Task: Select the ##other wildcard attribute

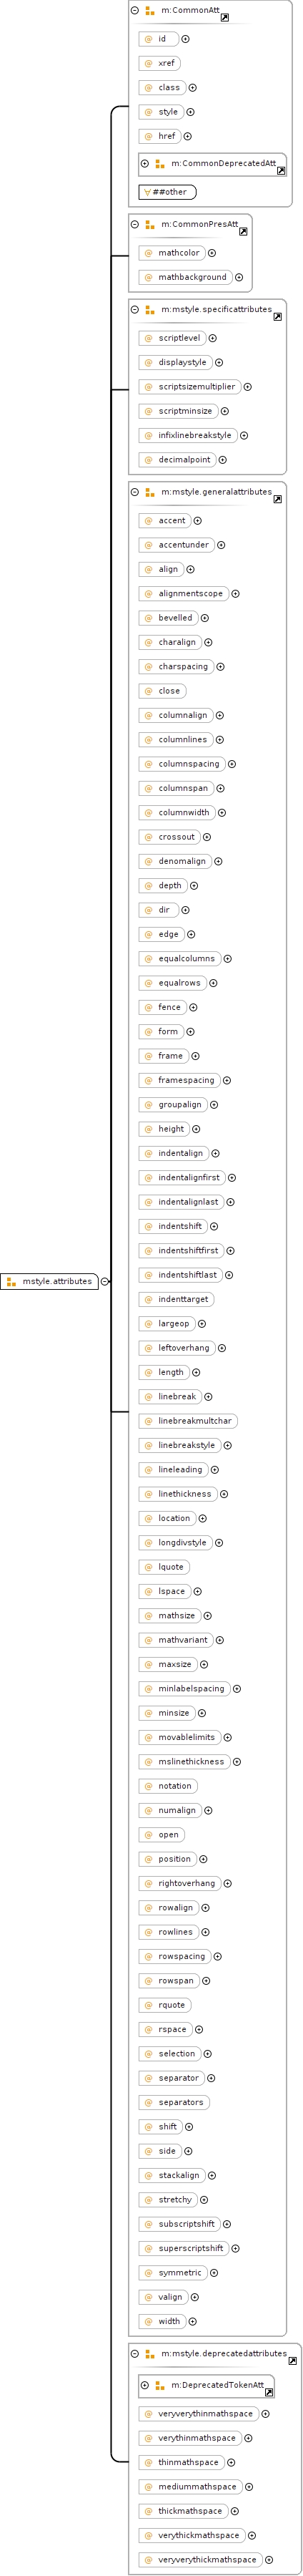Action: click(x=167, y=192)
